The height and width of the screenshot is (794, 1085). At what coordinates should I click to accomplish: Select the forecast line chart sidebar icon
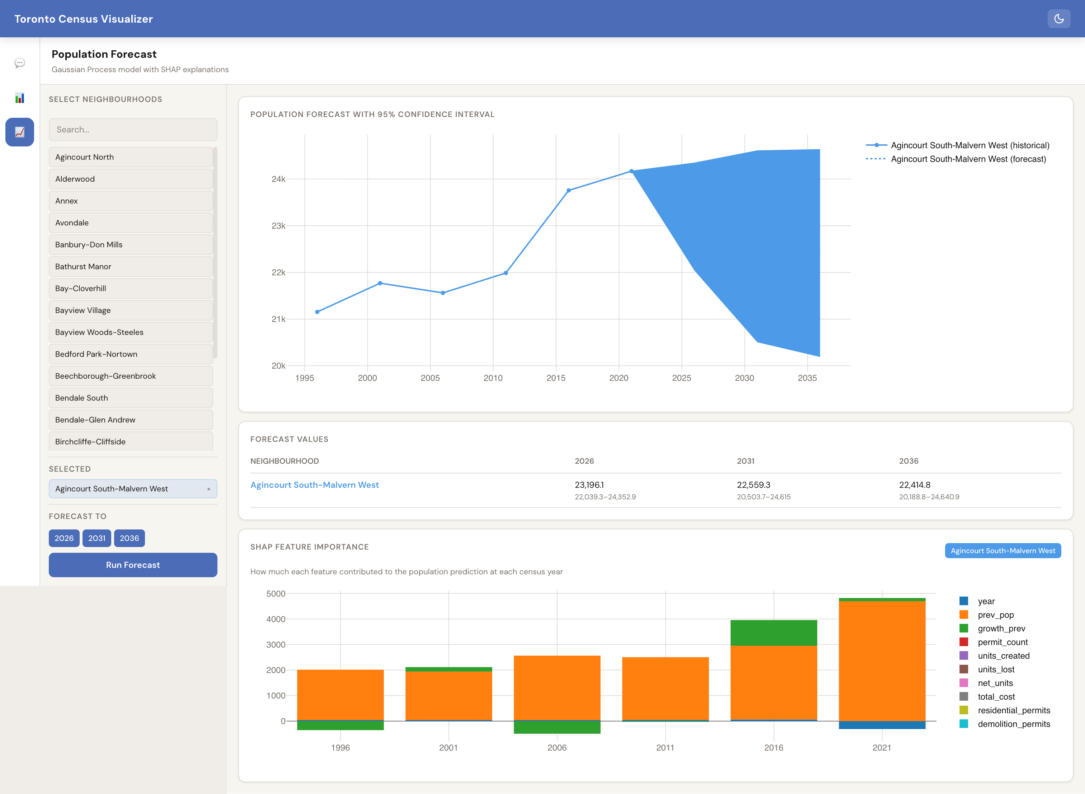[20, 132]
